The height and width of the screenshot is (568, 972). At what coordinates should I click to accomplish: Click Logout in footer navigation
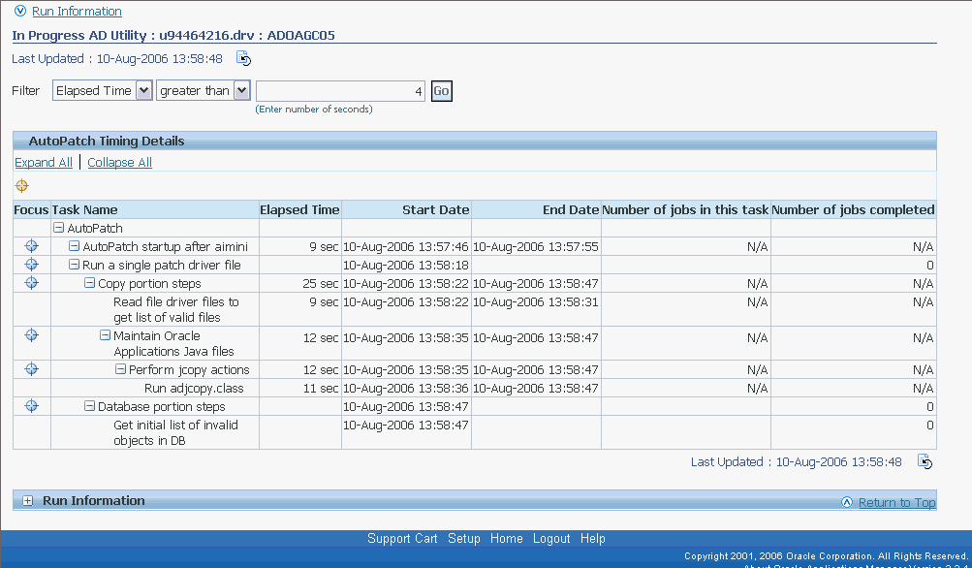click(x=551, y=538)
